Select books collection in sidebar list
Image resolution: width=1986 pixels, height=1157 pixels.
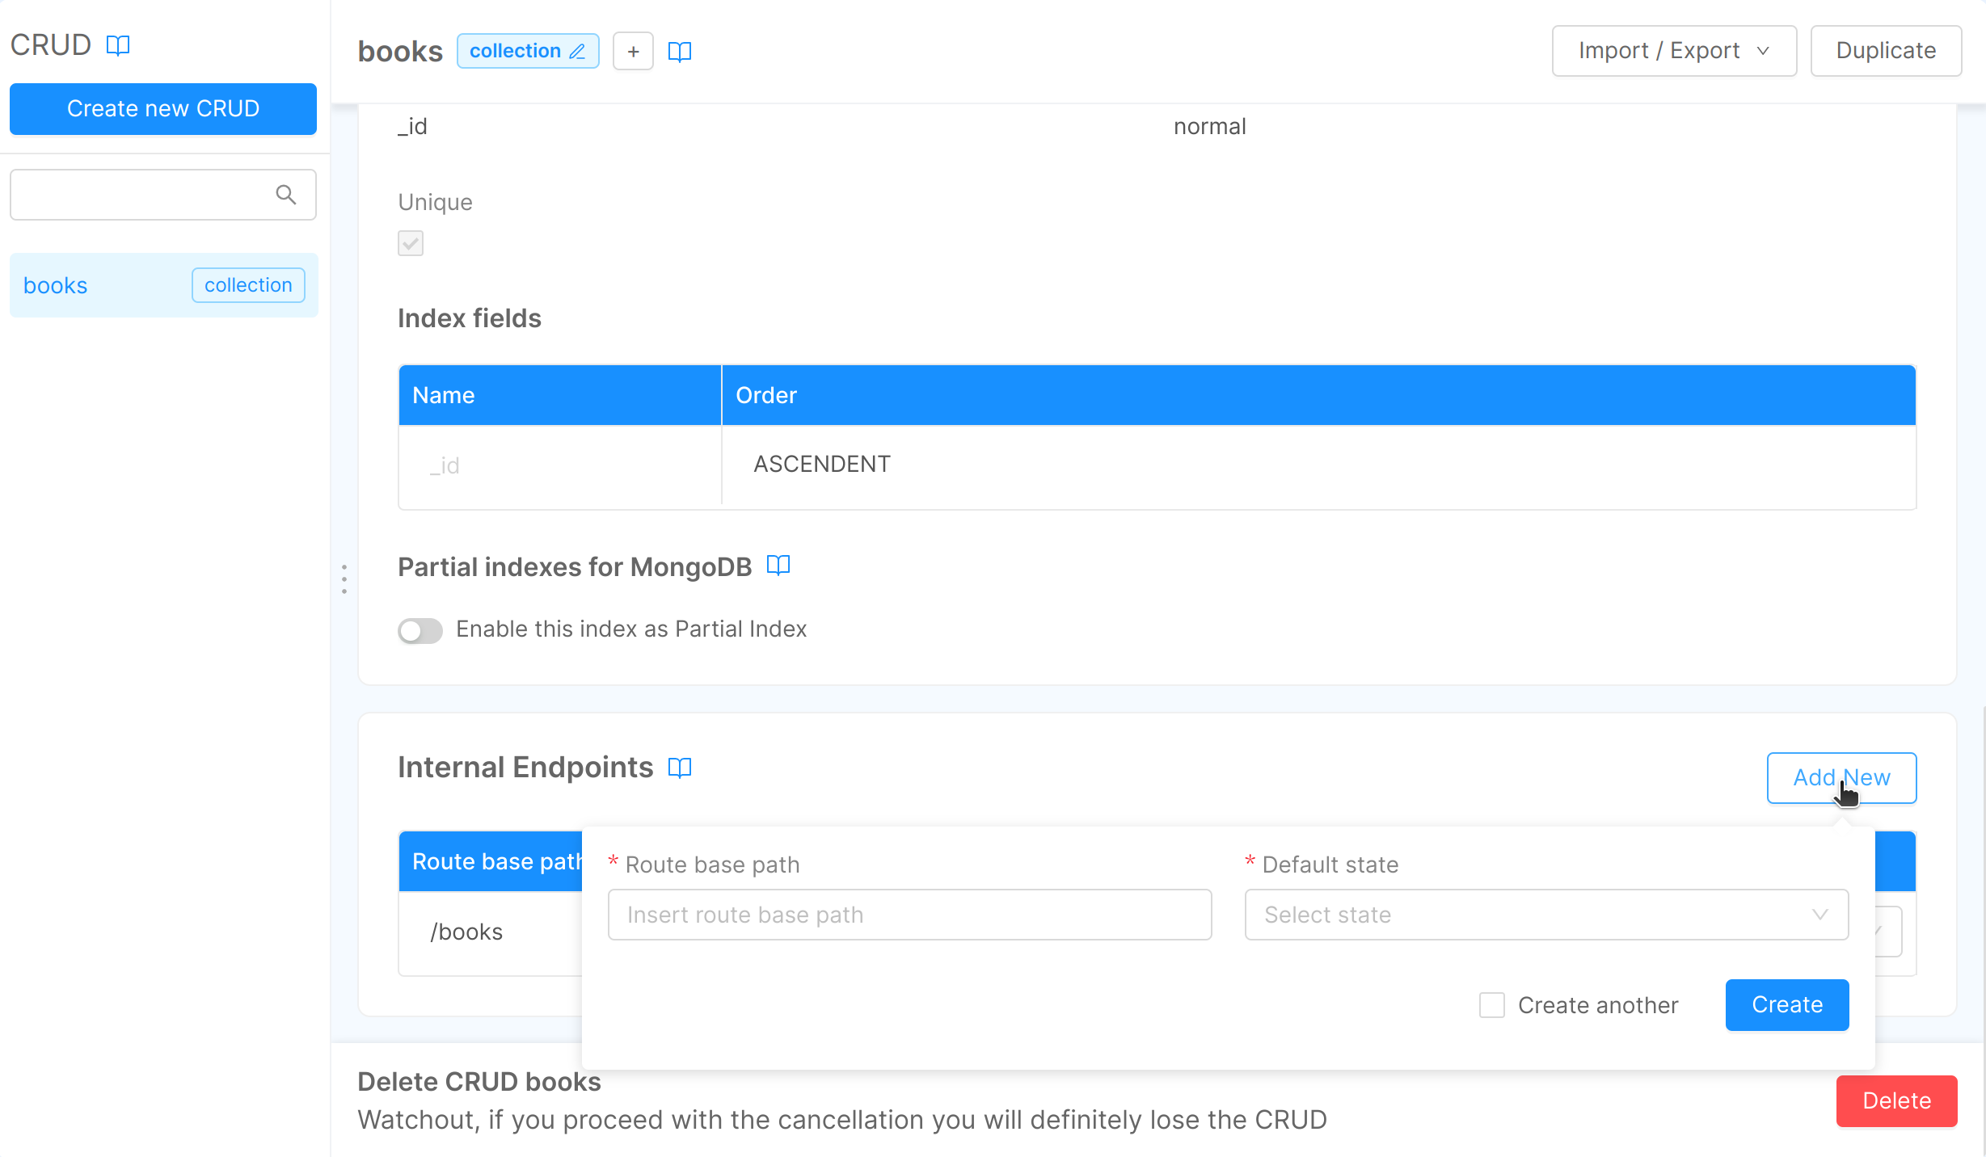click(56, 285)
